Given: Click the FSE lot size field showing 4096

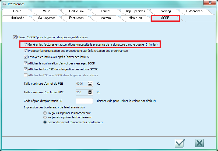Looking at the screenshot, I should click(82, 84).
